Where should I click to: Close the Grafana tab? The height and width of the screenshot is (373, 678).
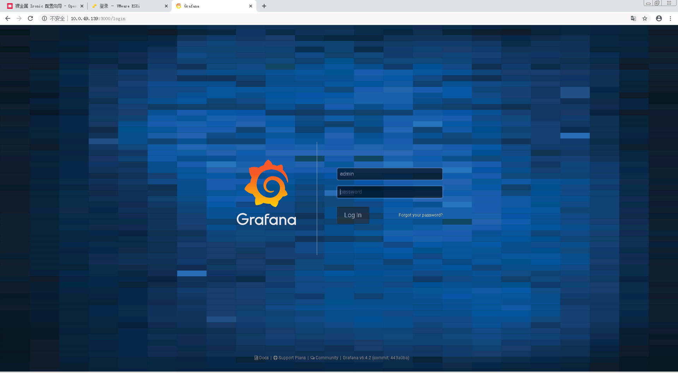(251, 6)
